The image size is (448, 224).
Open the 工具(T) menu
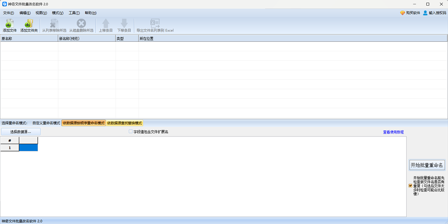point(74,13)
